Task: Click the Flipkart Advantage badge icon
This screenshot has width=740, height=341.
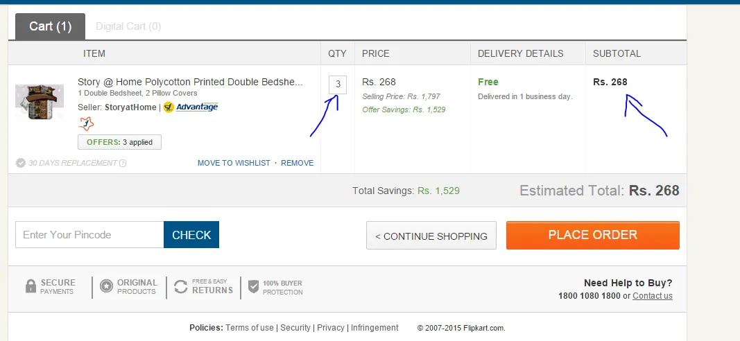Action: coord(191,107)
